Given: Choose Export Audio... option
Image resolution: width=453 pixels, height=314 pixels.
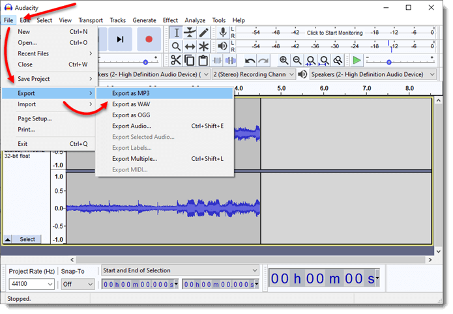Looking at the screenshot, I should 165,126.
